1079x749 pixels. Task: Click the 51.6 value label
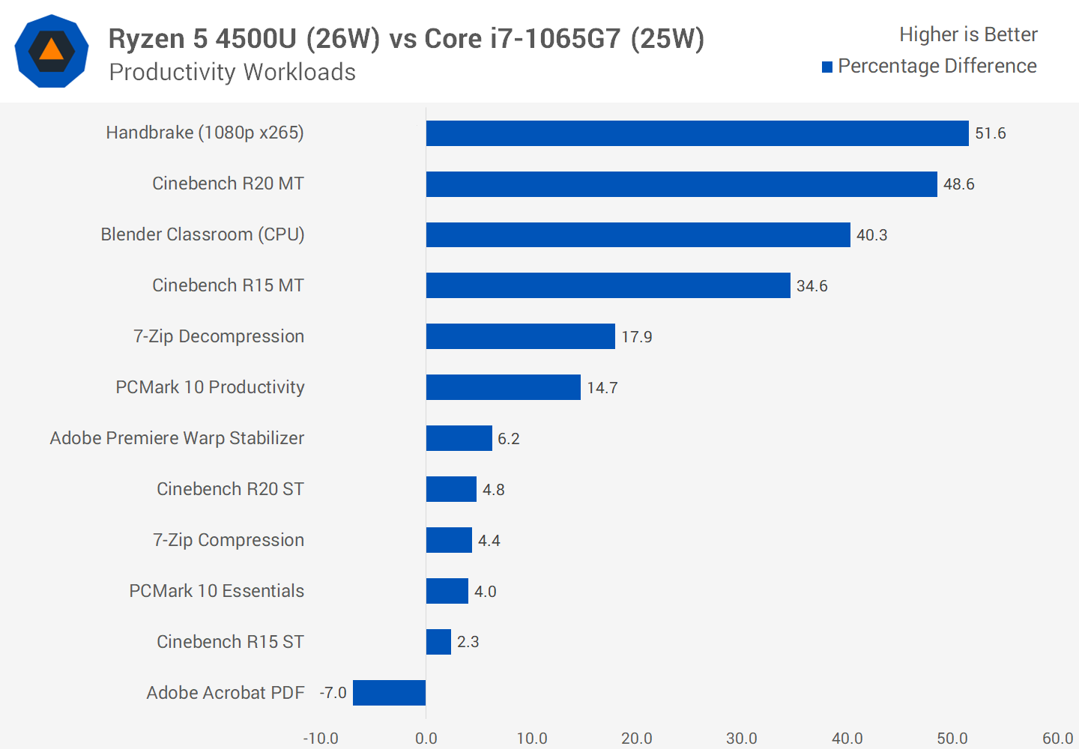point(990,133)
